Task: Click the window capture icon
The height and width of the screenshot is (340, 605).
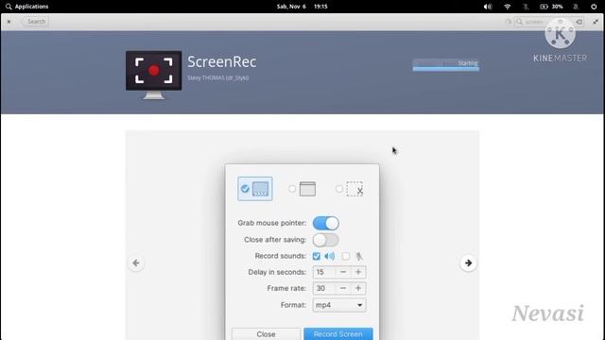Action: [x=307, y=189]
